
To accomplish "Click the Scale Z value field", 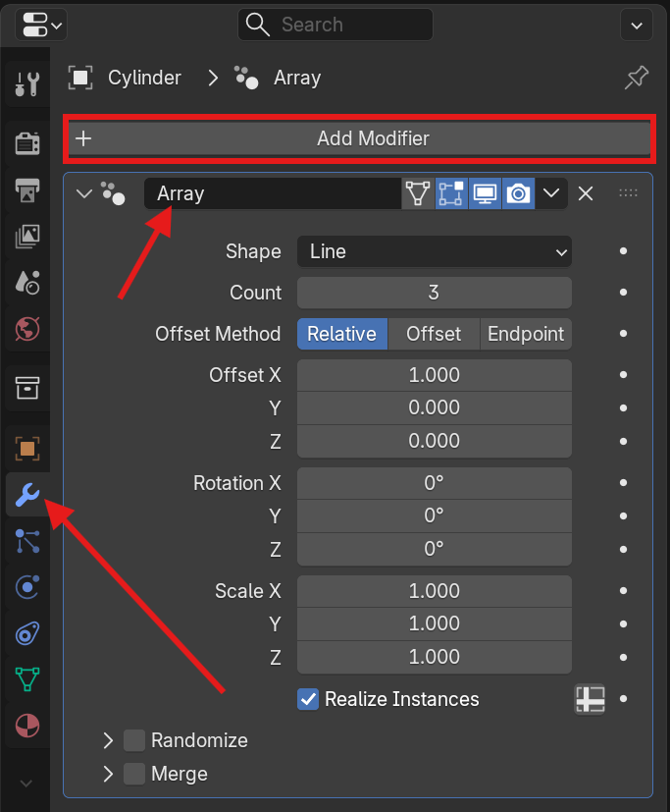I will point(435,657).
